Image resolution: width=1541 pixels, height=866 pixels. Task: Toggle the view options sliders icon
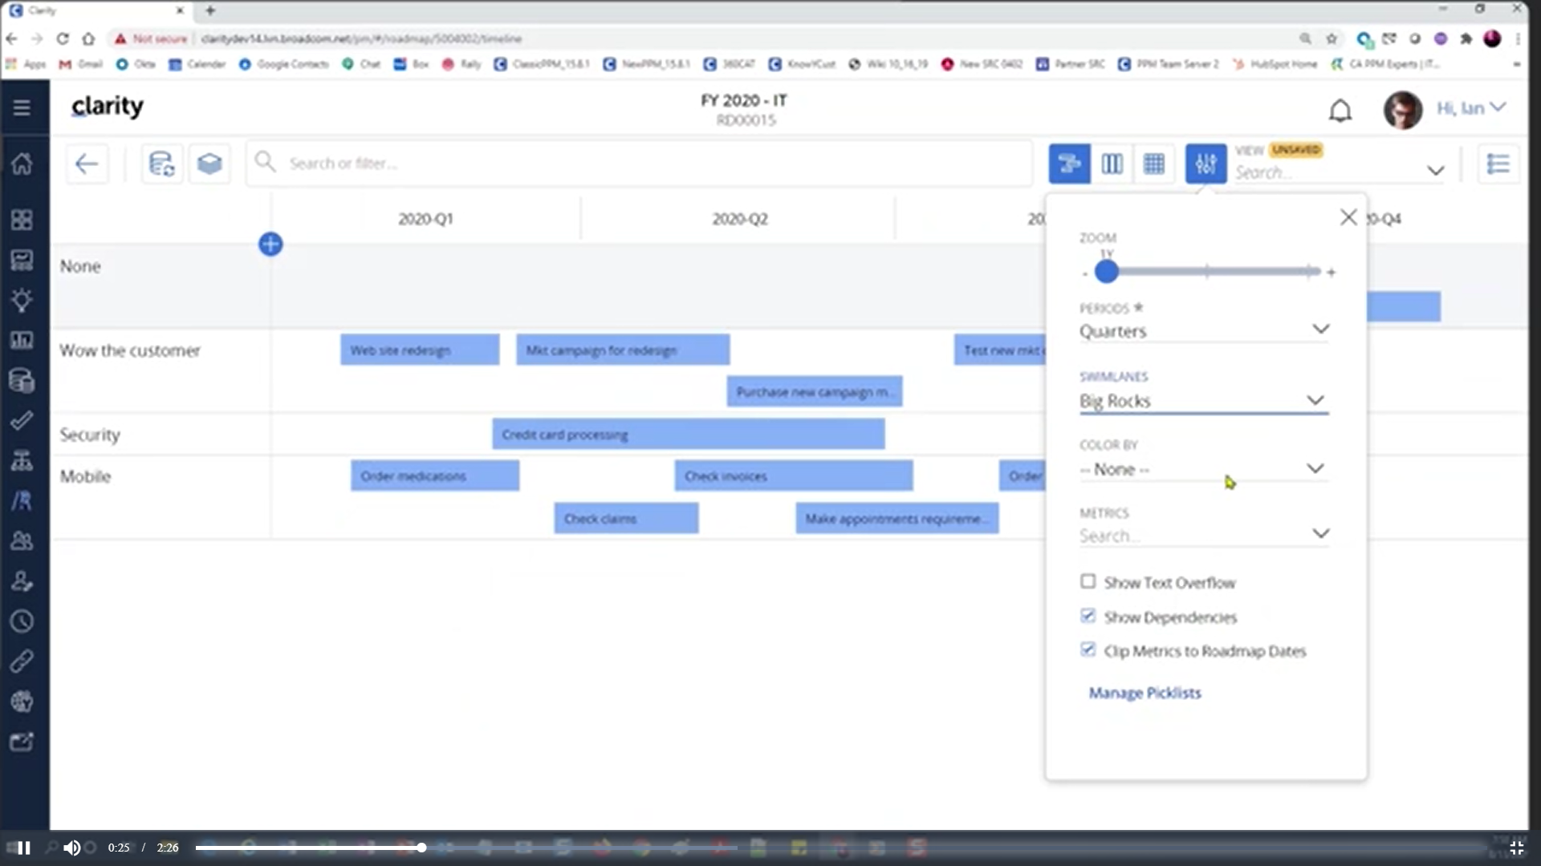pos(1206,164)
